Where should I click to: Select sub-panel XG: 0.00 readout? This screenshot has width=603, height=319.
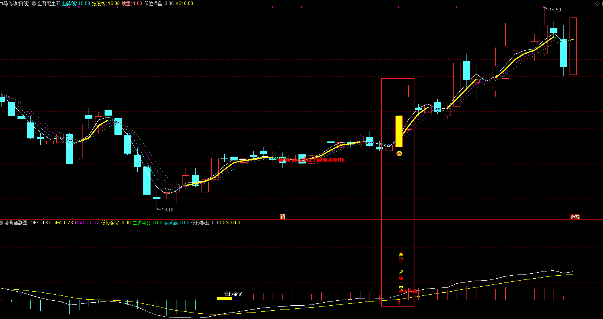tap(231, 223)
